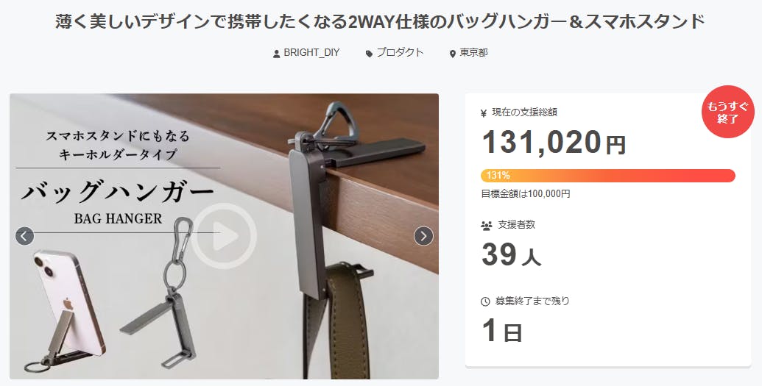762x386 pixels.
Task: Click the もうすぐ終了 red badge
Action: pyautogui.click(x=727, y=112)
